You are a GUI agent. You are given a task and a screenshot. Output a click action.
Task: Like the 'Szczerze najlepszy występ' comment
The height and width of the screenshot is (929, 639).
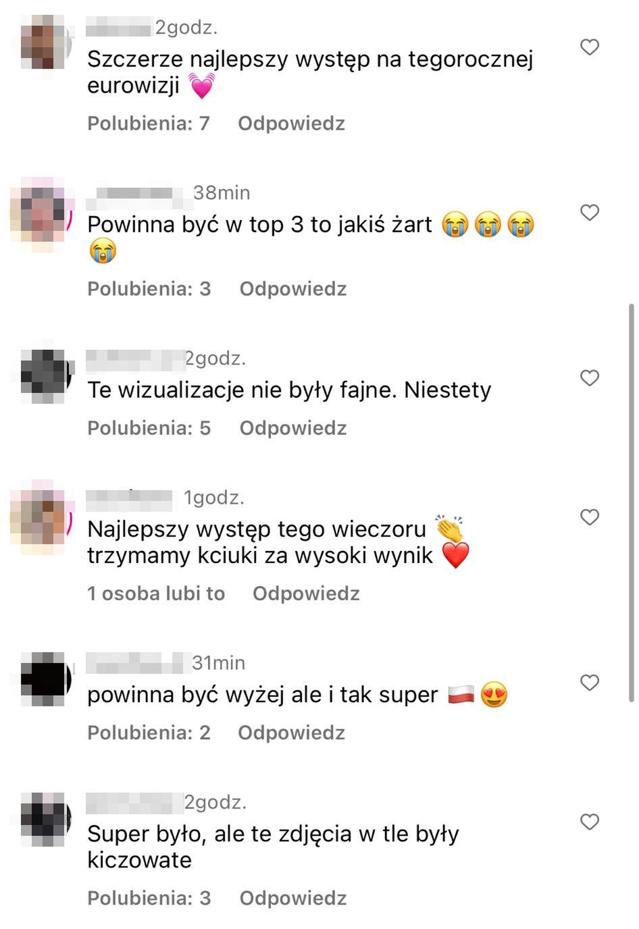[590, 47]
